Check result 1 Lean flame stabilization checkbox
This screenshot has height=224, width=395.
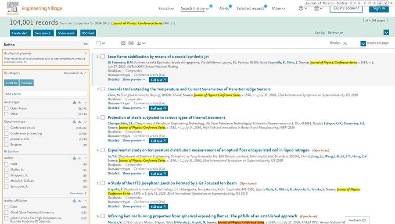click(x=103, y=57)
